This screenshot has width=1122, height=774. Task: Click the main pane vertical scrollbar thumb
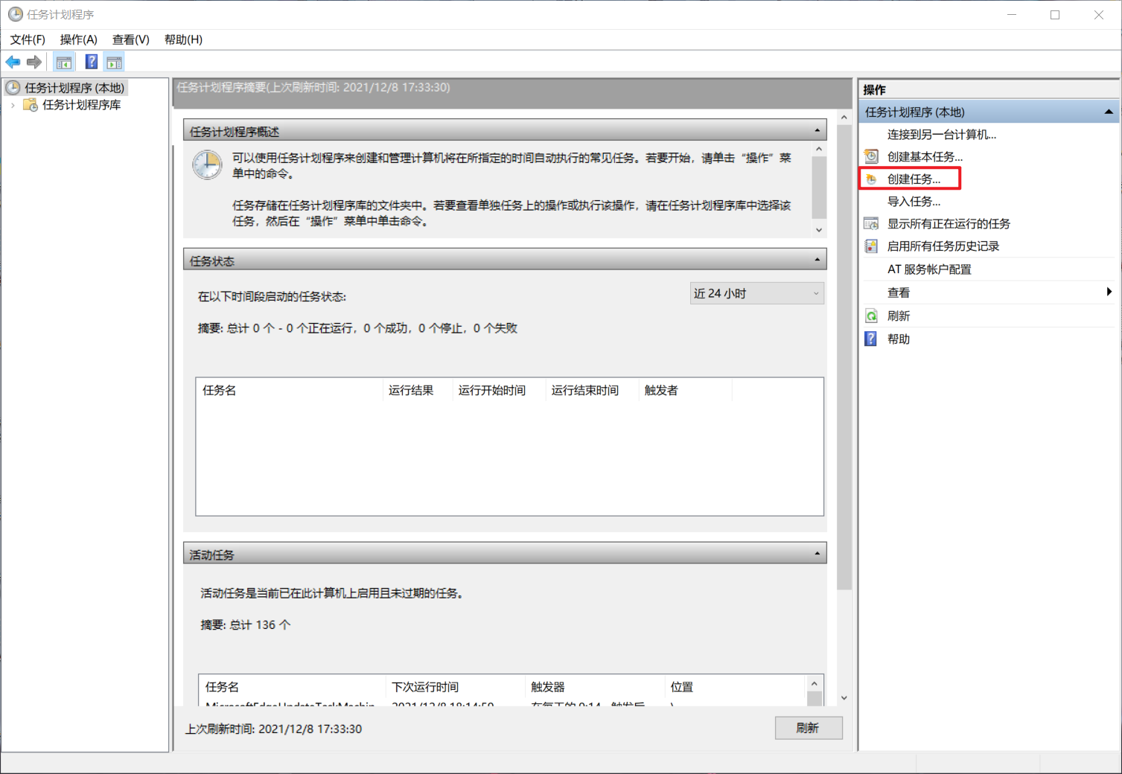tap(844, 357)
